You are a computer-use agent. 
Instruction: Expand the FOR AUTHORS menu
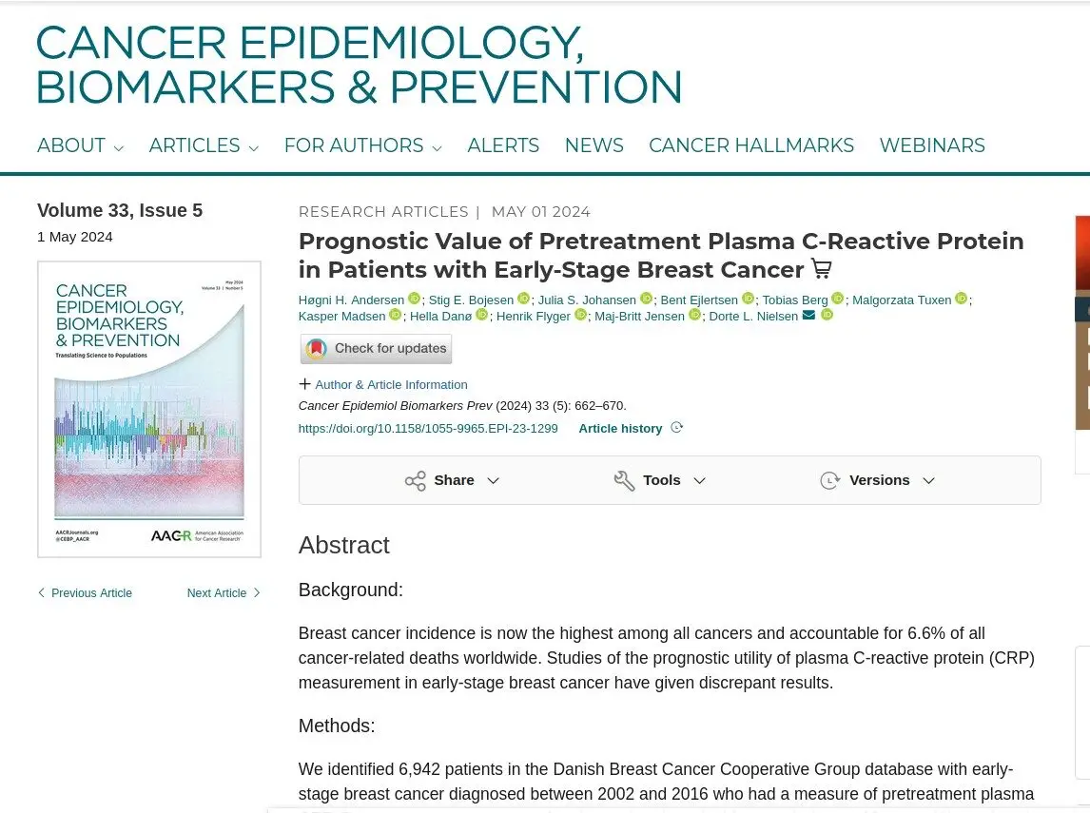click(x=363, y=145)
